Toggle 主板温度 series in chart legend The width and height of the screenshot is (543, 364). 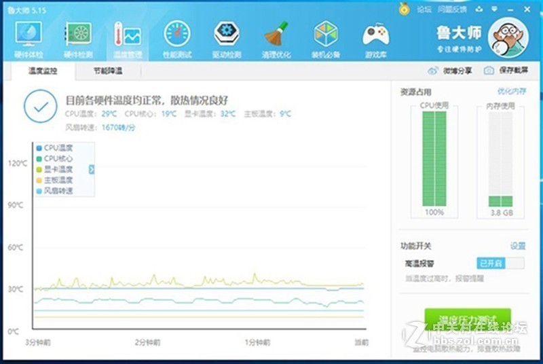(x=55, y=180)
